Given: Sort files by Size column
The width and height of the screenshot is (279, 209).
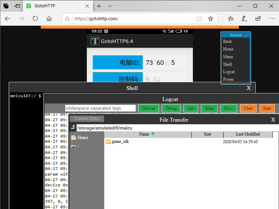Looking at the screenshot, I should click(208, 134).
